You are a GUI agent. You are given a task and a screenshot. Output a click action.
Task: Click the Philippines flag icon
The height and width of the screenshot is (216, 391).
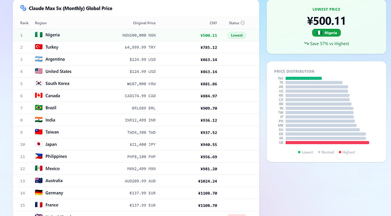pos(39,156)
